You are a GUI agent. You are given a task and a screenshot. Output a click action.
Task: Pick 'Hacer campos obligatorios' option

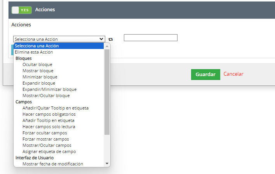pos(59,114)
